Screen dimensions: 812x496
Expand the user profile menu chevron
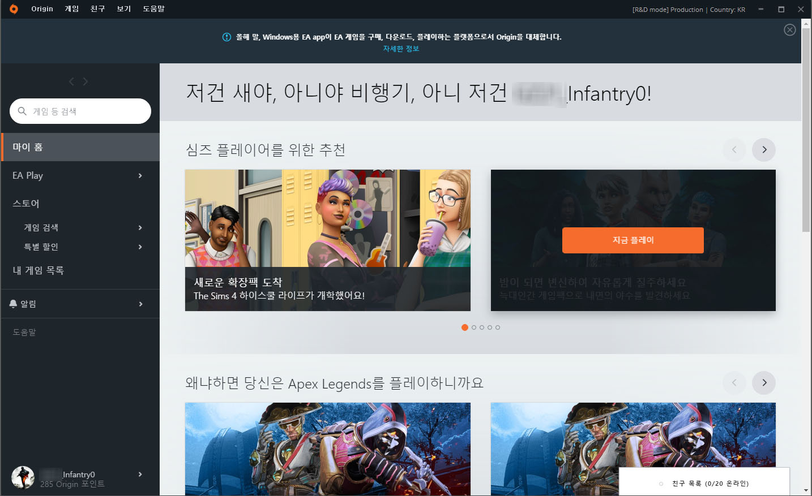(140, 475)
